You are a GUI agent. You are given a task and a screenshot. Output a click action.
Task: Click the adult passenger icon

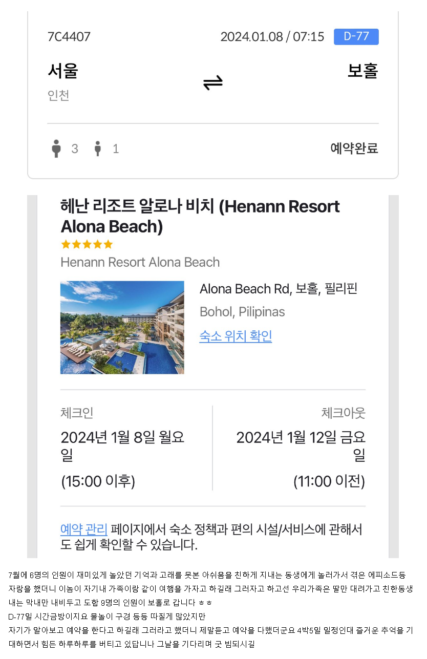(x=56, y=148)
